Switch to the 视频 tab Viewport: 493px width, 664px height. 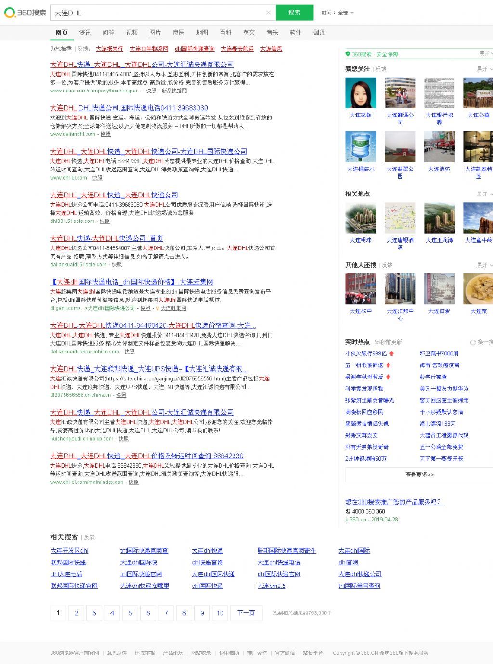(132, 32)
